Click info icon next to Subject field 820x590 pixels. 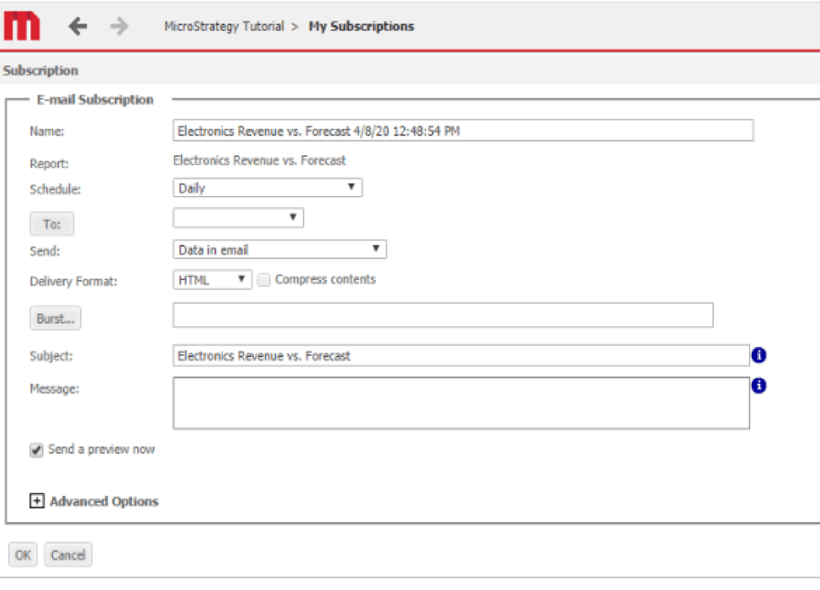(x=759, y=356)
